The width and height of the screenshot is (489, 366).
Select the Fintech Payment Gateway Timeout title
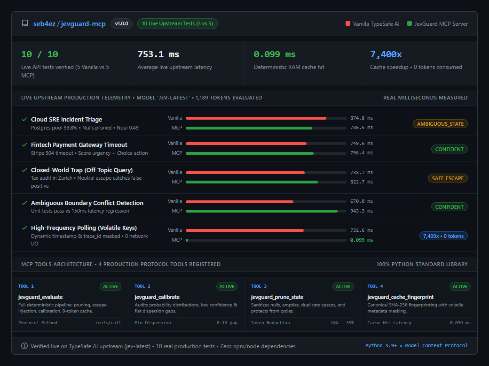79,145
